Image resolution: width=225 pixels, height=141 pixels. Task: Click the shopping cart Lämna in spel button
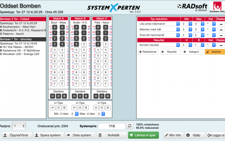pyautogui.click(x=143, y=135)
